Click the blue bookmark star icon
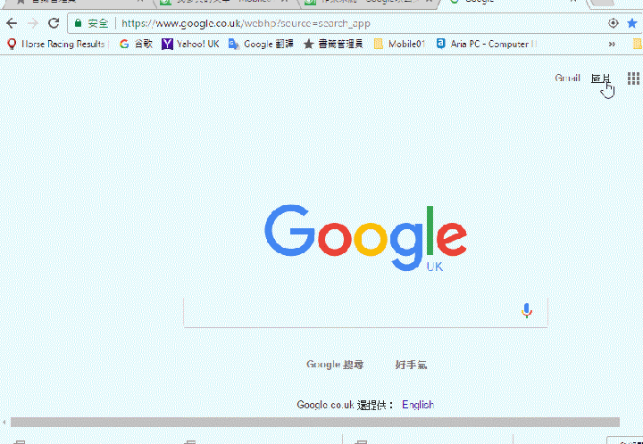Viewport: 643px width, 444px height. pos(632,23)
